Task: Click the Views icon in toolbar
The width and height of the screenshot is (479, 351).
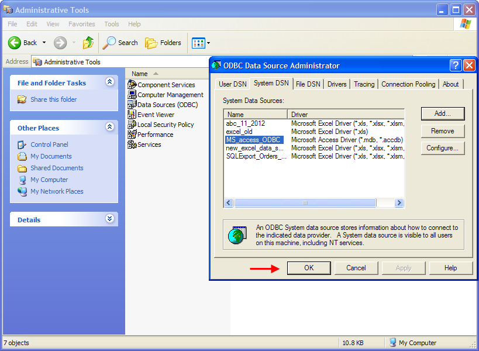Action: click(198, 43)
